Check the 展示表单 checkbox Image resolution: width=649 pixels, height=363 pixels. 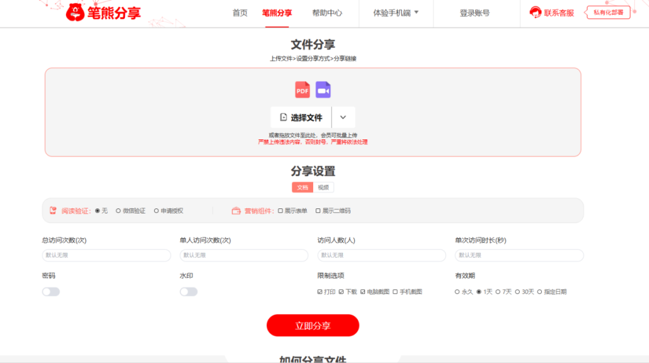(280, 211)
